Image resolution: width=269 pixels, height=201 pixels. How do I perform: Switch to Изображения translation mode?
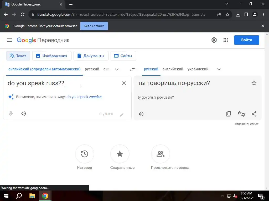pyautogui.click(x=52, y=56)
